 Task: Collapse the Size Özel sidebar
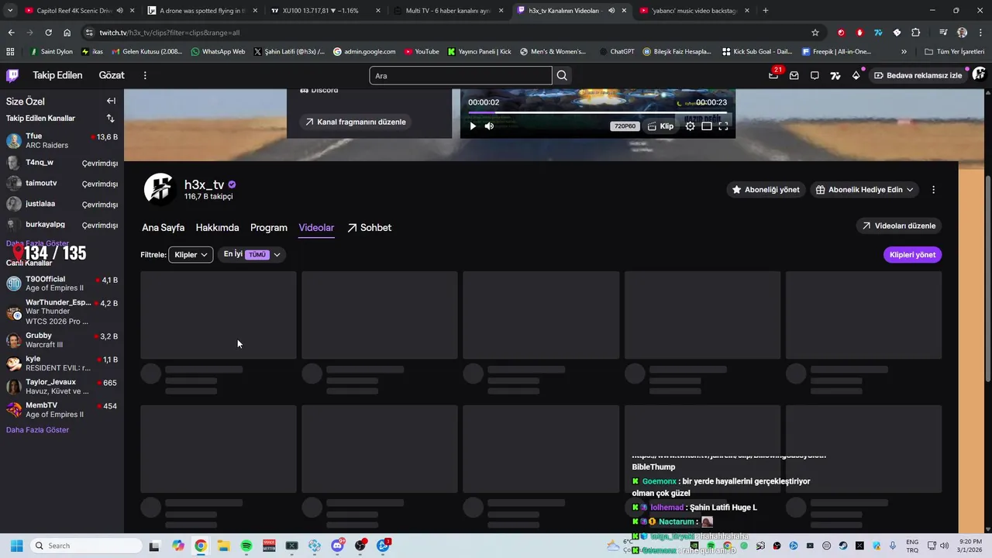[x=111, y=101]
